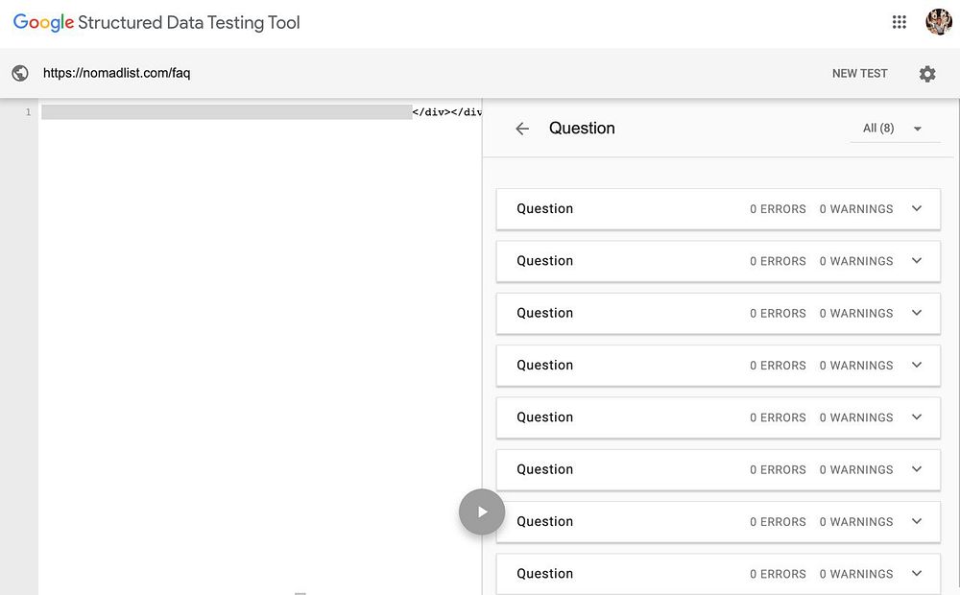Screen dimensions: 960x595
Task: Expand the sixth Question result chevron
Action: (x=916, y=469)
